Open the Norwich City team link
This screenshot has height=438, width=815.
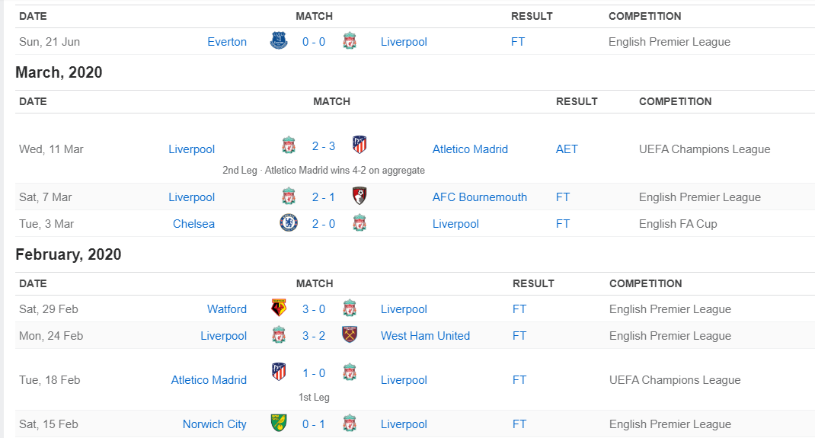point(215,424)
